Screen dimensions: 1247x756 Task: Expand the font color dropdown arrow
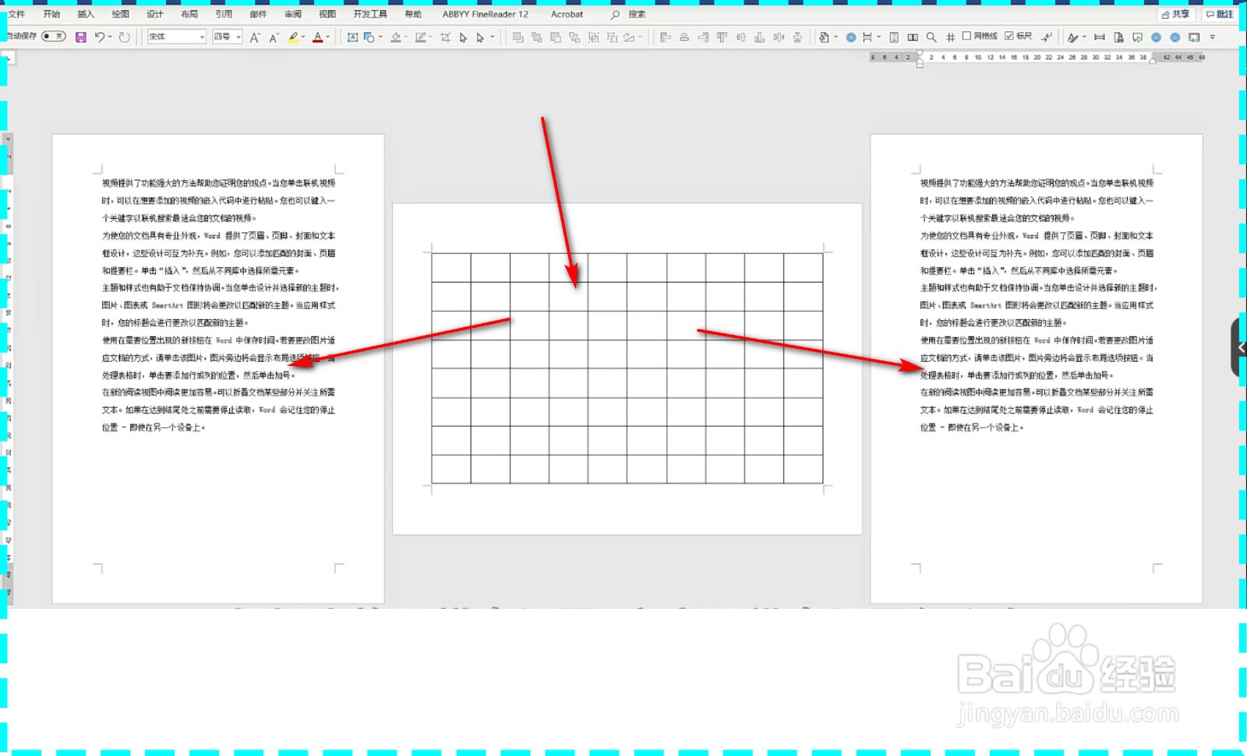coord(328,37)
